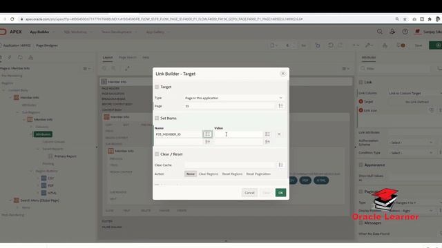Image resolution: width=442 pixels, height=248 pixels.
Task: Select highlighted Attributes tree node
Action: coord(43,134)
